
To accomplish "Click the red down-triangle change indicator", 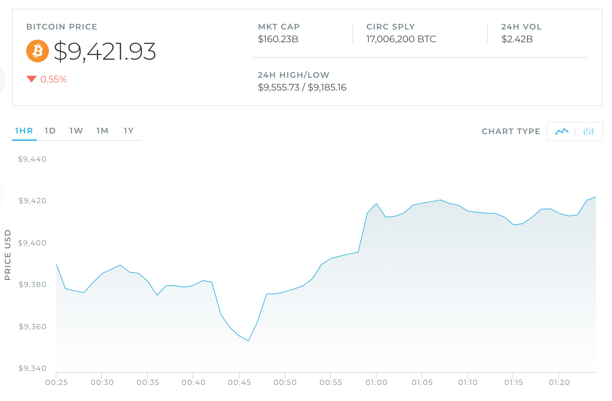I will click(31, 79).
